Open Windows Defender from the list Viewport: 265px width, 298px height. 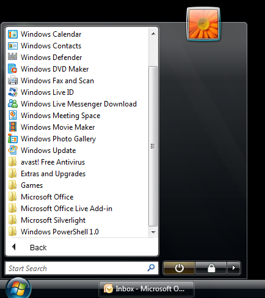pos(51,58)
